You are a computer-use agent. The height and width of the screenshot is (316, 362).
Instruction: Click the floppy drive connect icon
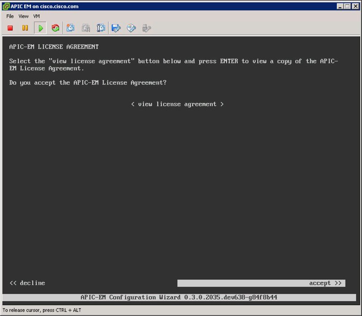coord(116,28)
